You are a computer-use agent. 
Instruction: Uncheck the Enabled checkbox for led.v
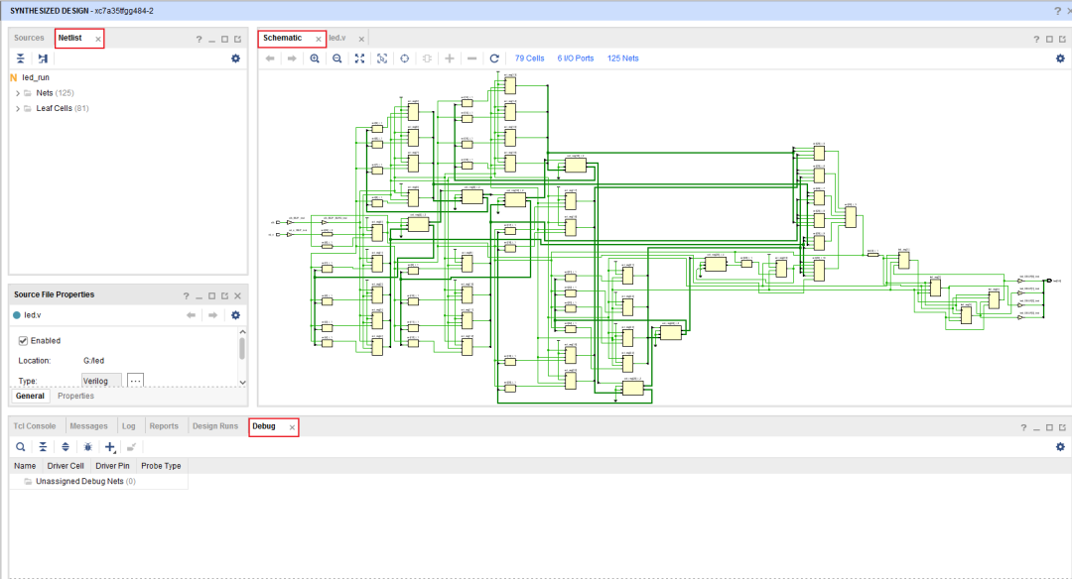pos(24,340)
